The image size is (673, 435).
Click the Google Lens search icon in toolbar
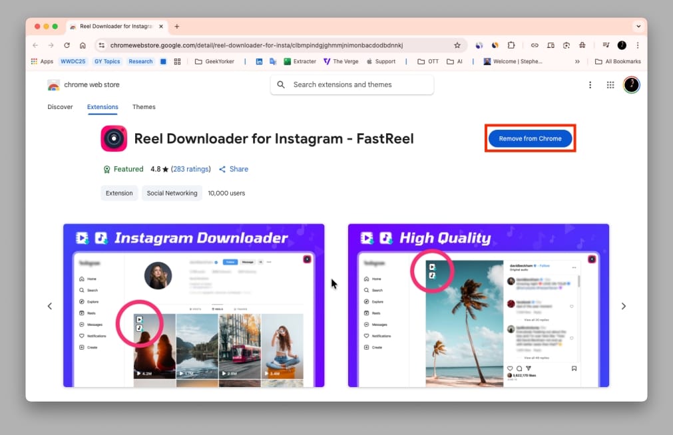coord(566,45)
